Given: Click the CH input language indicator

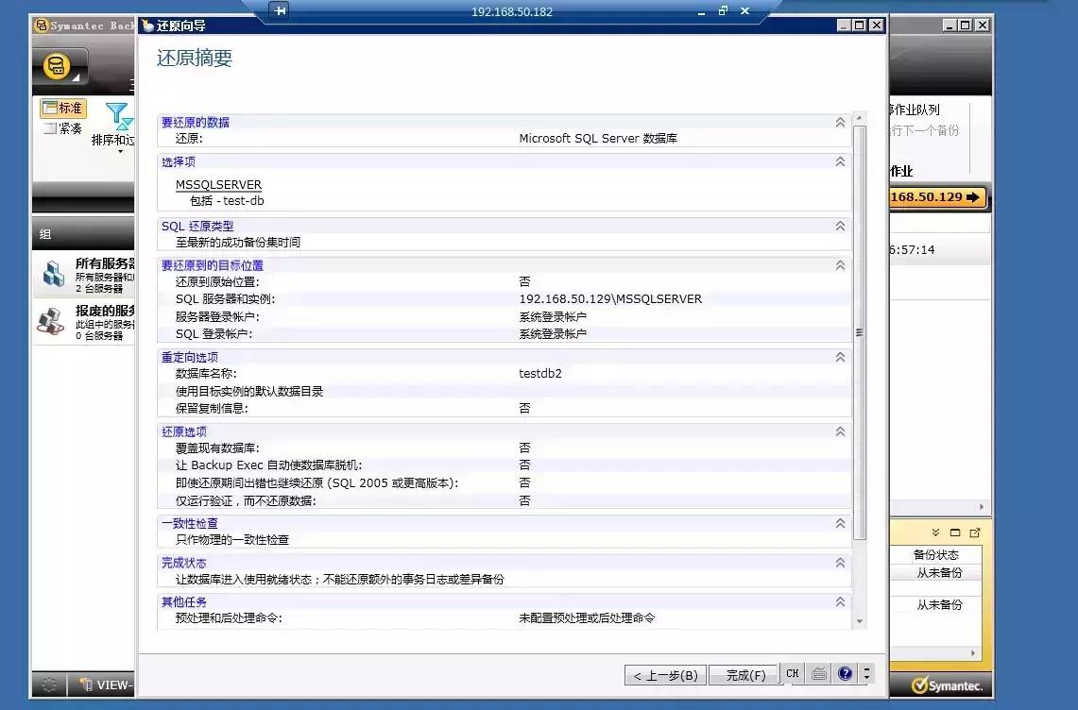Looking at the screenshot, I should click(793, 674).
